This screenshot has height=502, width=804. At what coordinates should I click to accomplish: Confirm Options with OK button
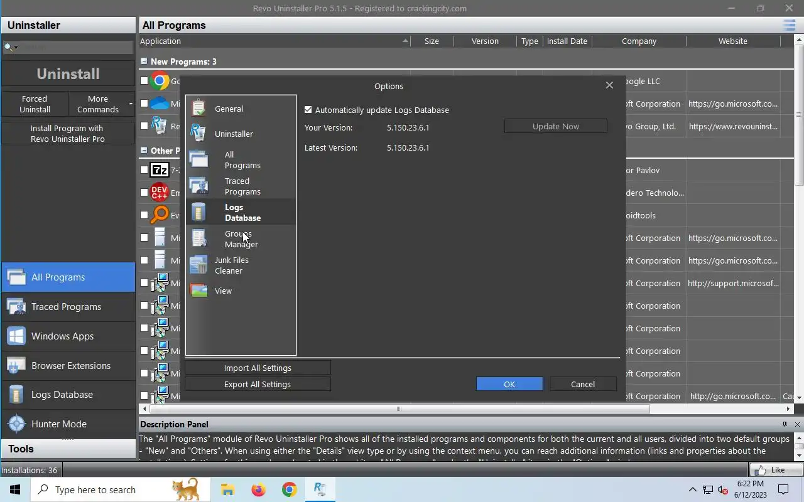[x=509, y=384]
